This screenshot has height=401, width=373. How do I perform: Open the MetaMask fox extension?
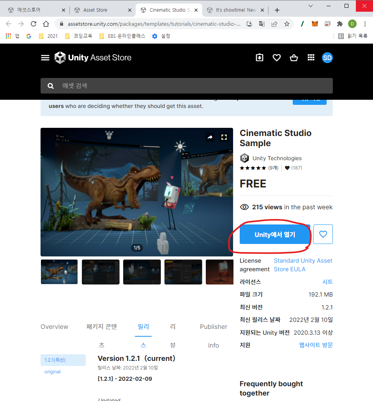pos(315,24)
